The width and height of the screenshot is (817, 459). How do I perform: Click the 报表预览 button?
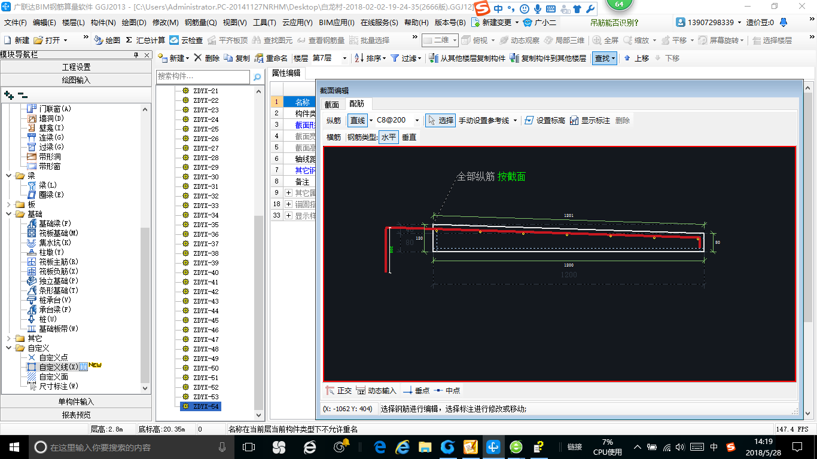coord(76,415)
